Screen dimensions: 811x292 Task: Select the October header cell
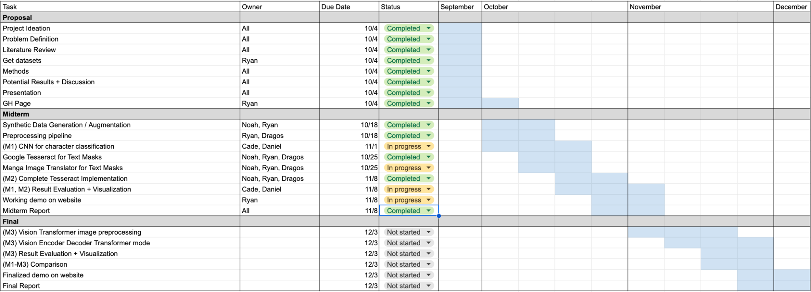[x=555, y=7]
